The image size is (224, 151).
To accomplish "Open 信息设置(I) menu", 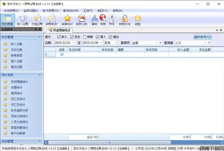I will tap(31, 10).
